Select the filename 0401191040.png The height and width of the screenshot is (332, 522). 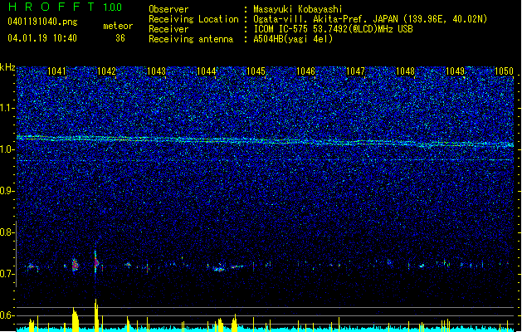(x=42, y=22)
